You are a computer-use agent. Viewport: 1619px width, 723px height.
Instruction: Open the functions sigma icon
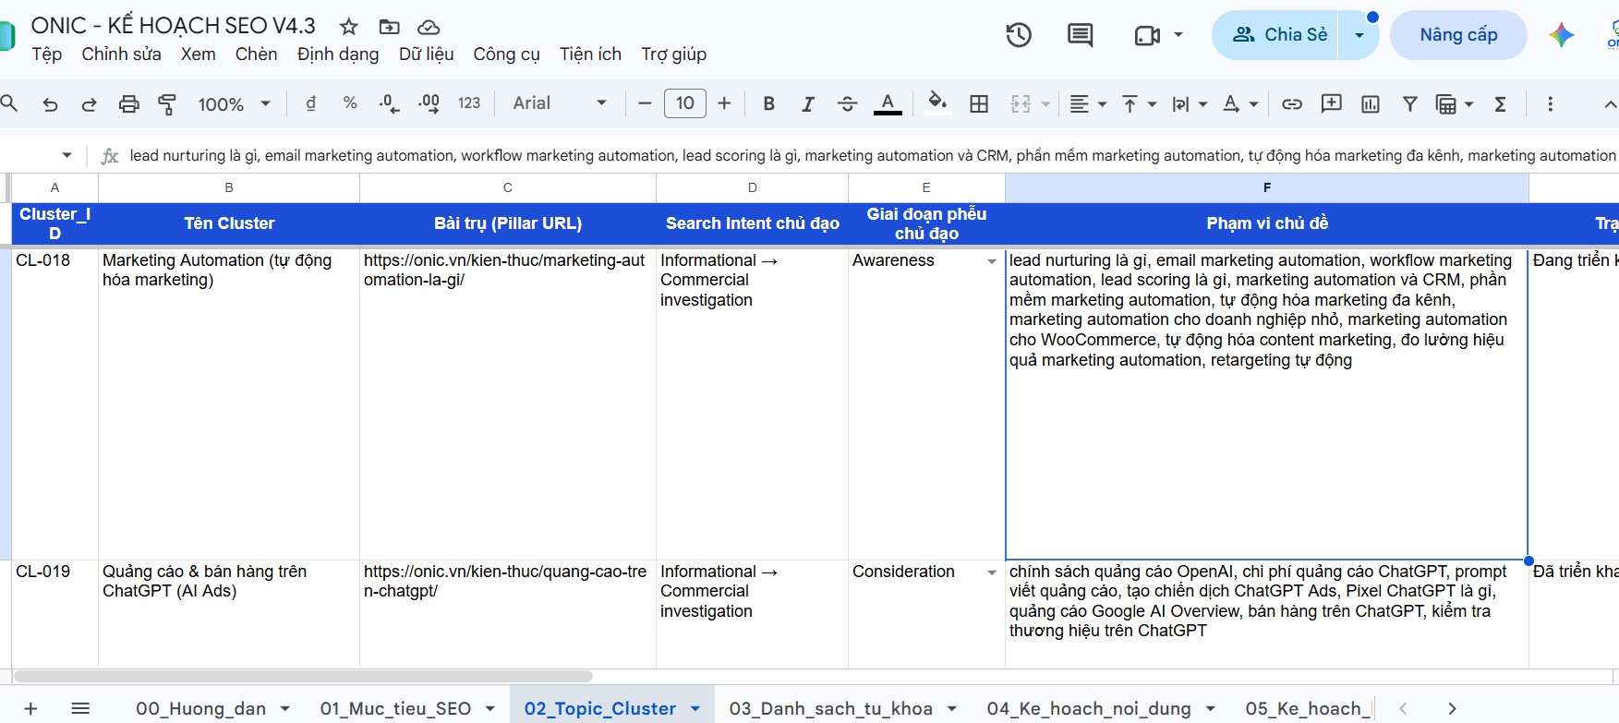point(1501,104)
